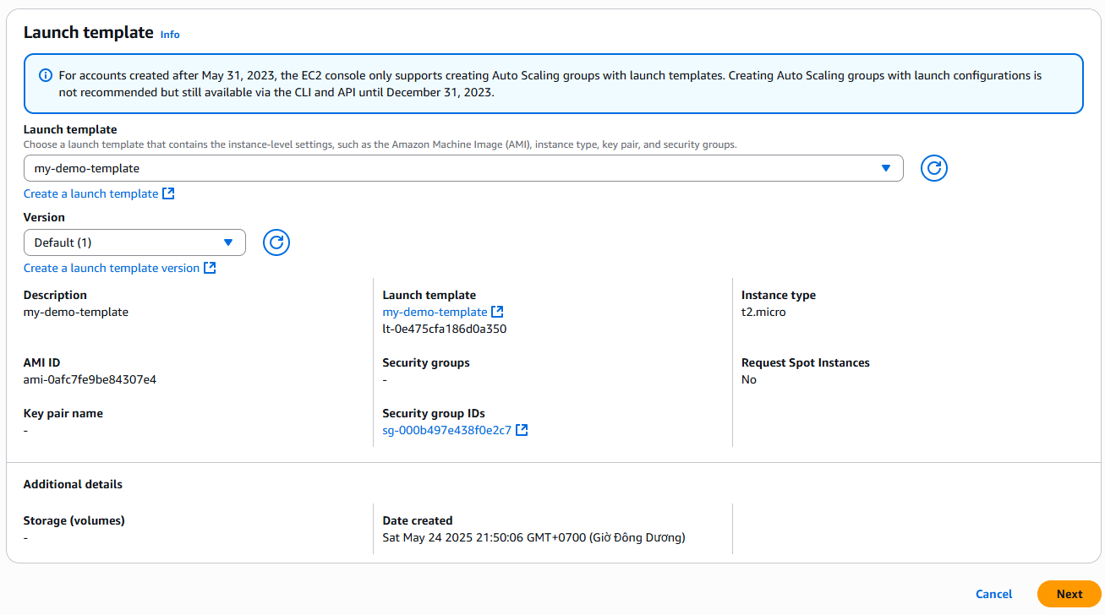Screen dimensions: 1105x615
Task: Click the arrow in the Version dropdown
Action: pos(227,242)
